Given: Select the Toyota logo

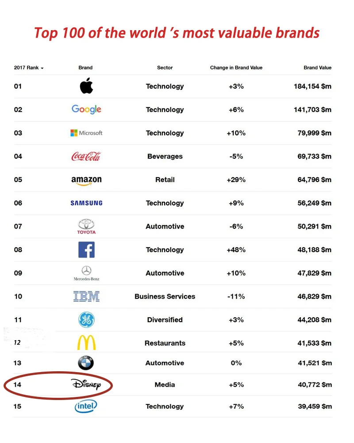Looking at the screenshot, I should click(x=86, y=226).
